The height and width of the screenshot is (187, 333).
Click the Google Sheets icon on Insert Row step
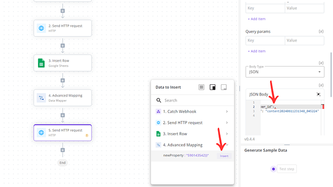(x=41, y=63)
